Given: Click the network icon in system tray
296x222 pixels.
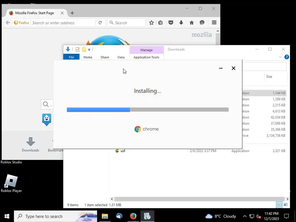Looking at the screenshot, I should click(x=252, y=216).
